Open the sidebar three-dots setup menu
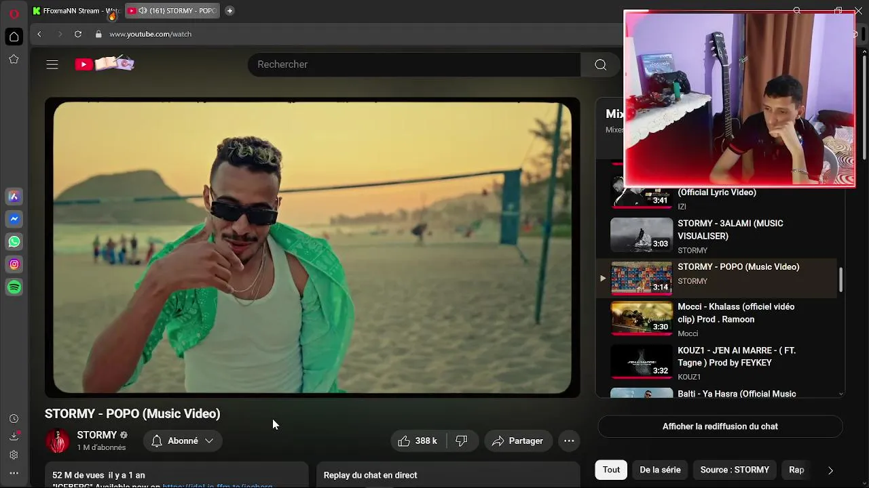This screenshot has height=488, width=869. (x=14, y=473)
